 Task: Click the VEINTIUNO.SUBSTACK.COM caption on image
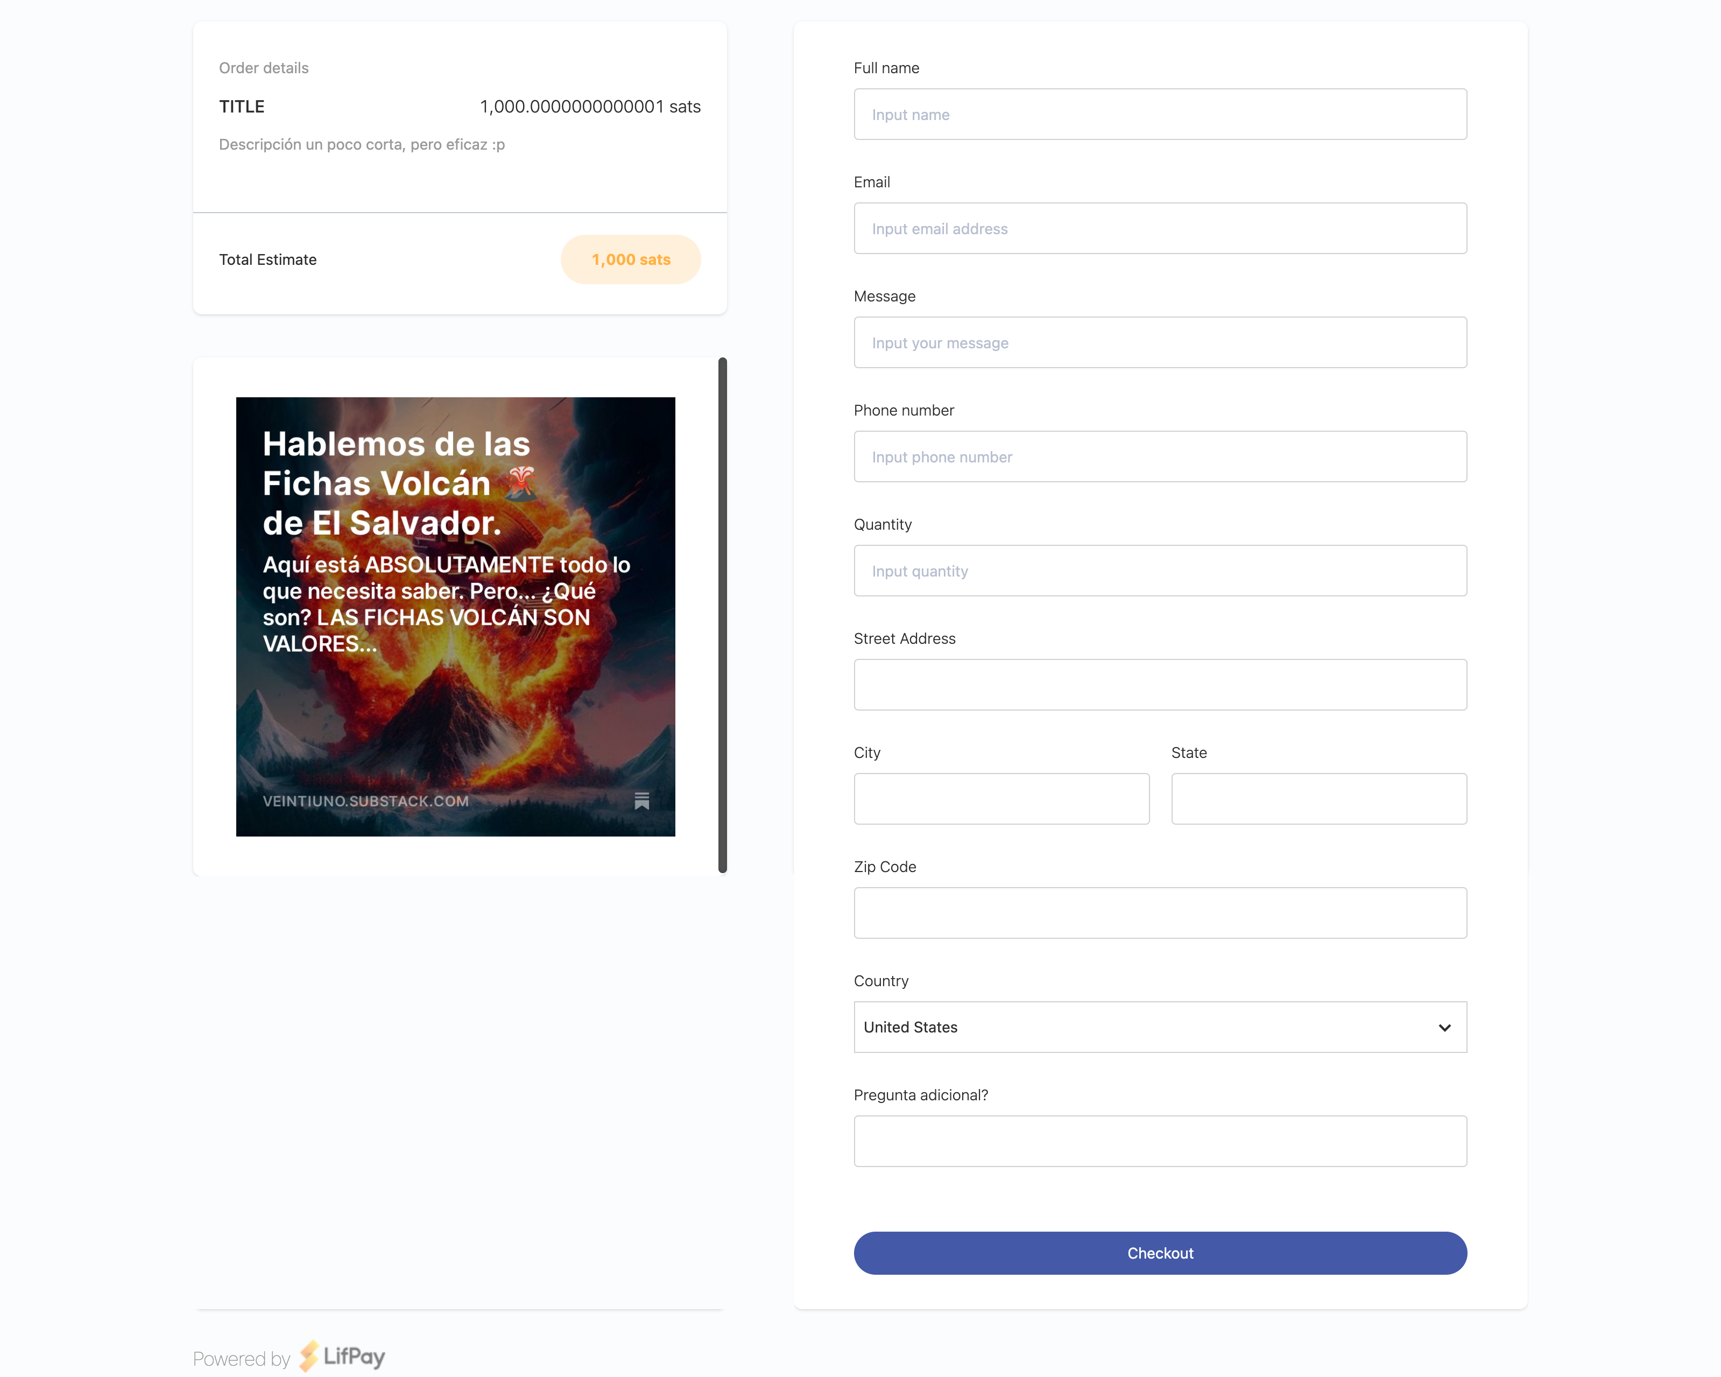(365, 800)
